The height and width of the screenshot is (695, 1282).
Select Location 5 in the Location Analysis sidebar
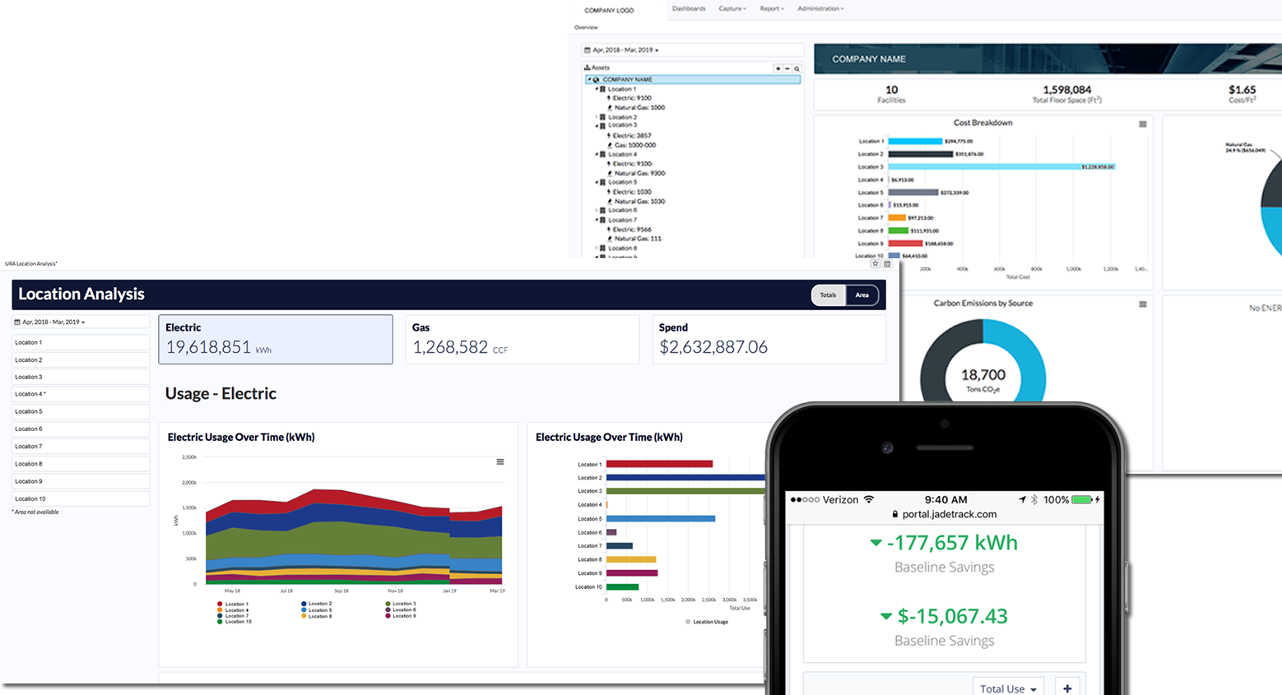click(x=81, y=411)
